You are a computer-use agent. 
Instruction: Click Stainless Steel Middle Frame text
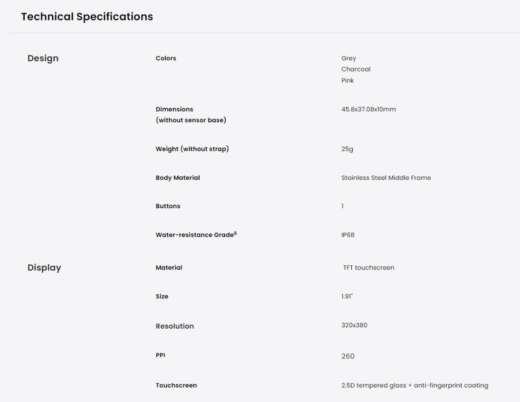(x=386, y=178)
